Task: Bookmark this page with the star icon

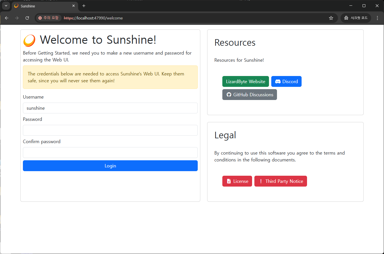Action: coord(331,18)
